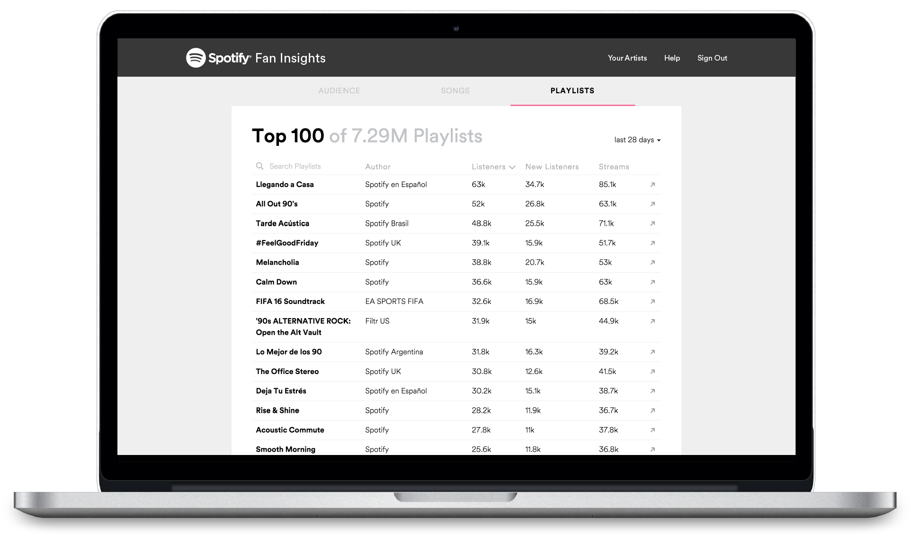Open FIFA 16 Soundtrack arrow icon
This screenshot has height=553, width=911.
coord(652,302)
